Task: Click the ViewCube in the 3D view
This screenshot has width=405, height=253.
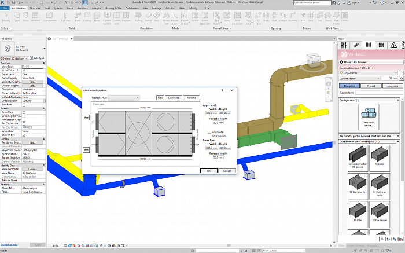Action: 314,61
